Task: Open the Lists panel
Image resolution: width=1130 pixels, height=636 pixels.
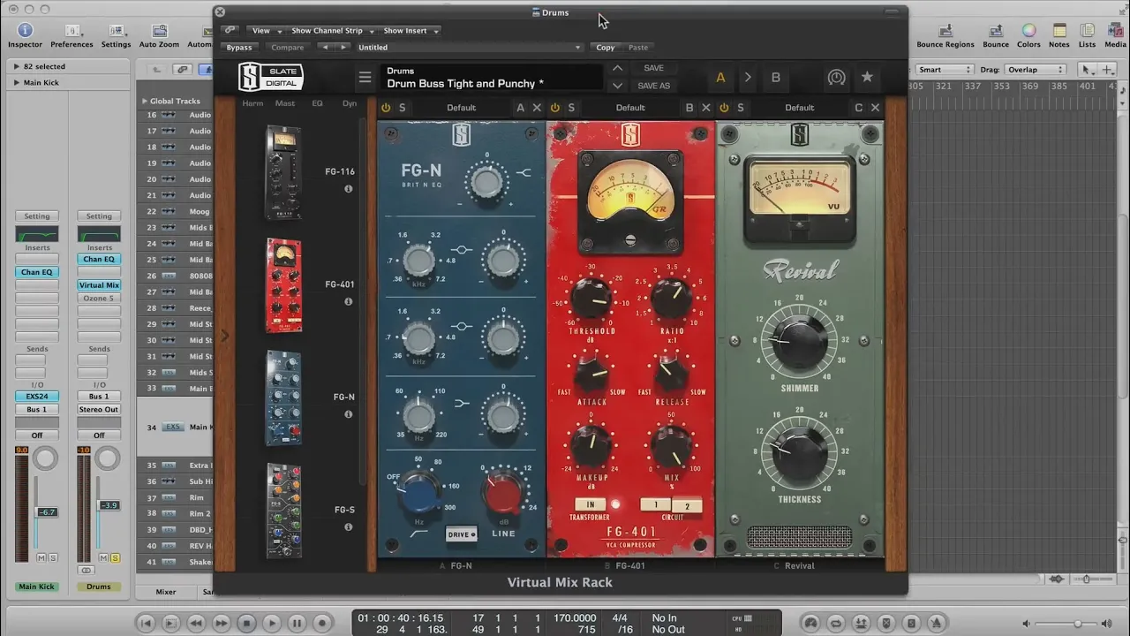Action: (x=1087, y=35)
